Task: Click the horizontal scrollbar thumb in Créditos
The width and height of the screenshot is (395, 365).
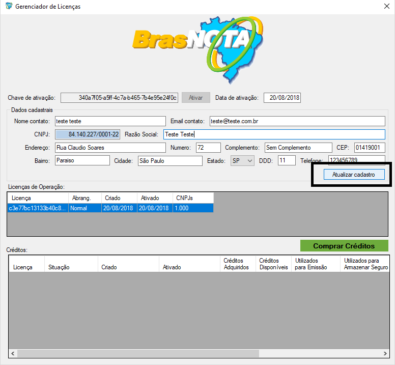Action: click(x=138, y=353)
